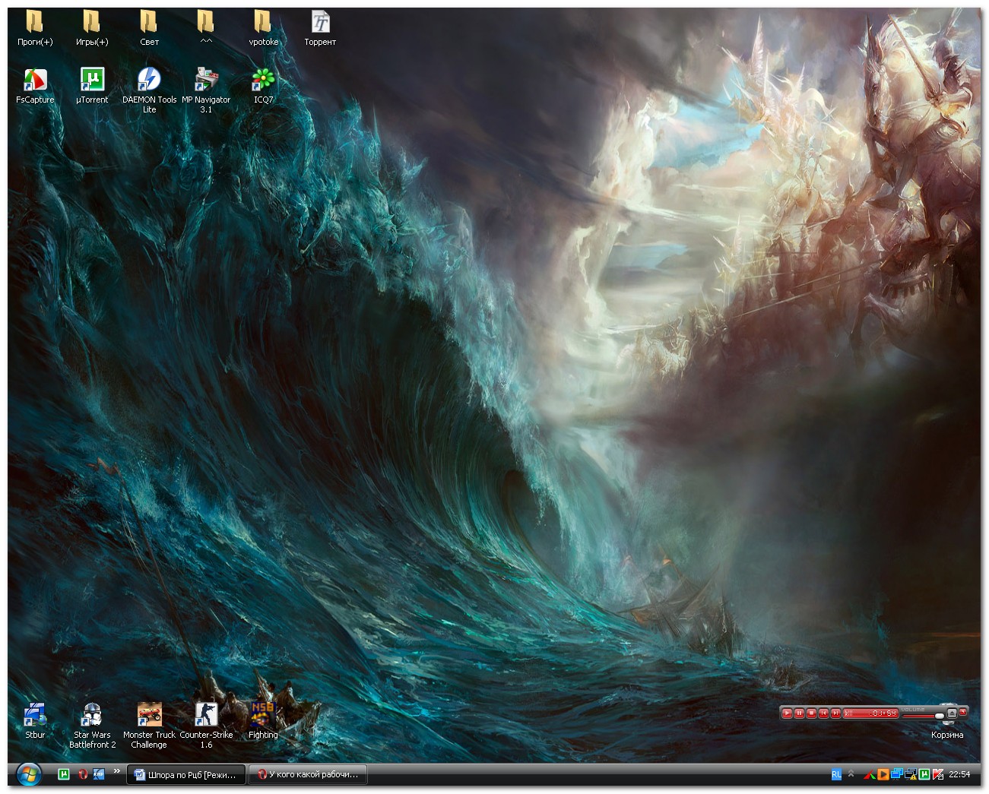Screen dimensions: 989x794
Task: Show hidden system tray icons
Action: [x=851, y=773]
